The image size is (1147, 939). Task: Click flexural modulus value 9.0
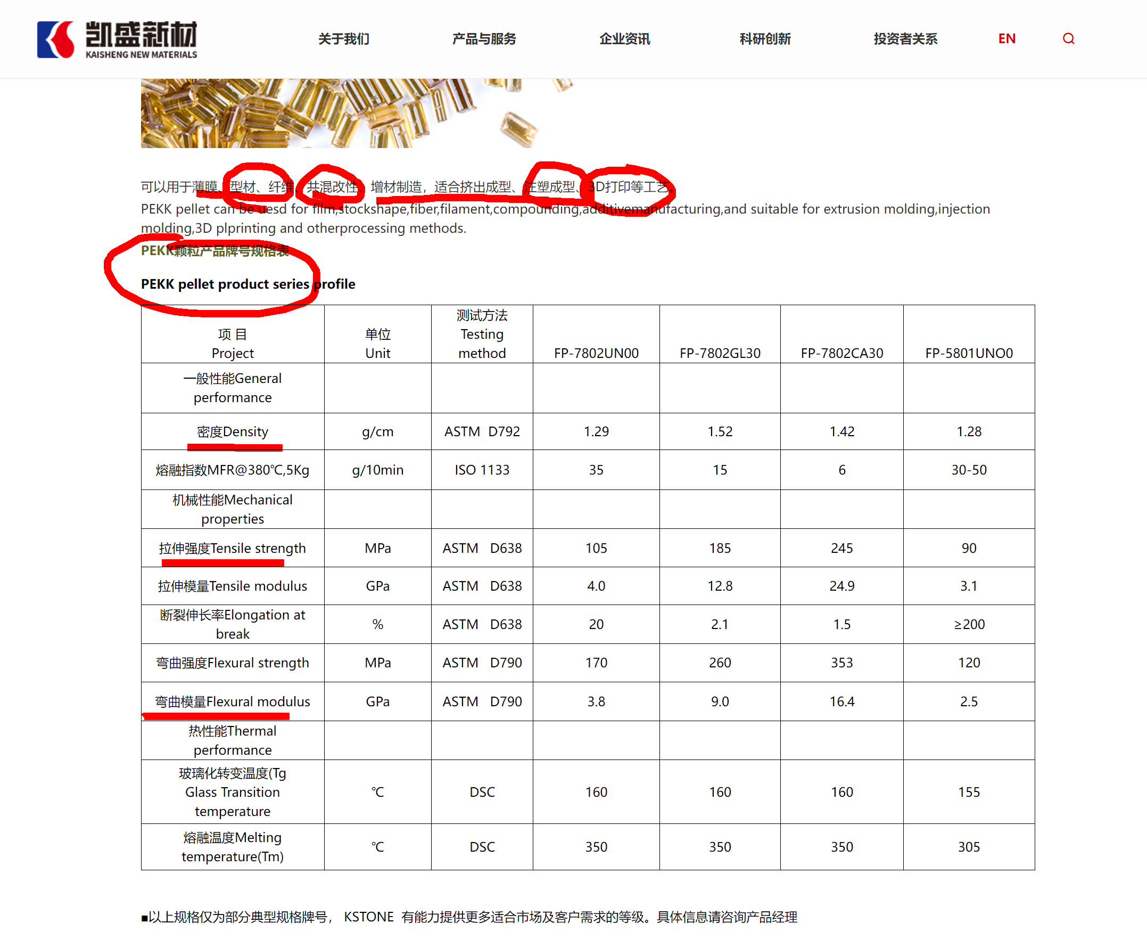[x=720, y=702]
